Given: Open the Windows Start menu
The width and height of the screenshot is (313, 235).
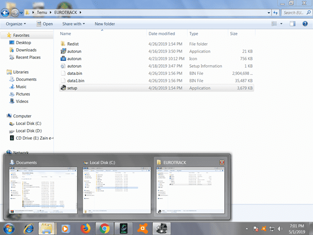Looking at the screenshot, I should click(x=9, y=228).
